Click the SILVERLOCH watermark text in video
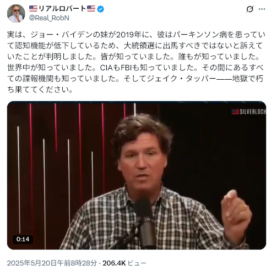Image resolution: width=271 pixels, height=271 pixels. 253,112
